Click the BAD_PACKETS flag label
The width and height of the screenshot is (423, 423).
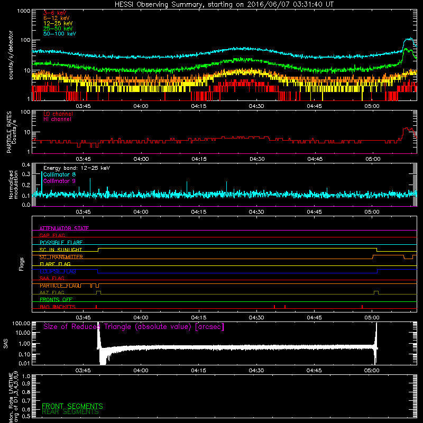coord(58,307)
